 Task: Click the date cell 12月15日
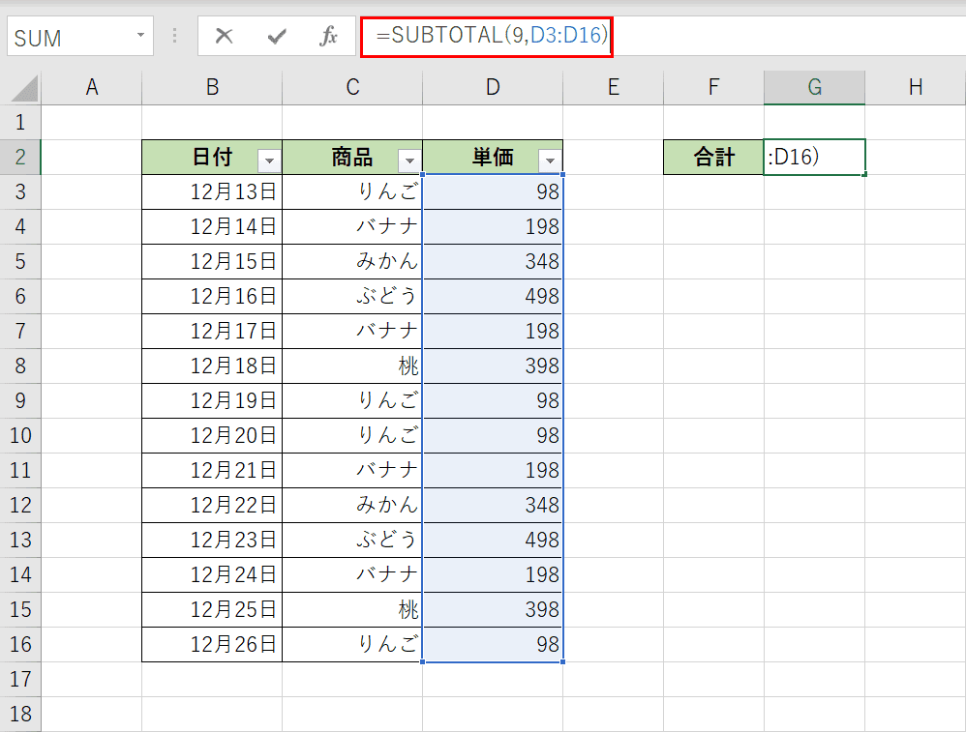tap(212, 262)
